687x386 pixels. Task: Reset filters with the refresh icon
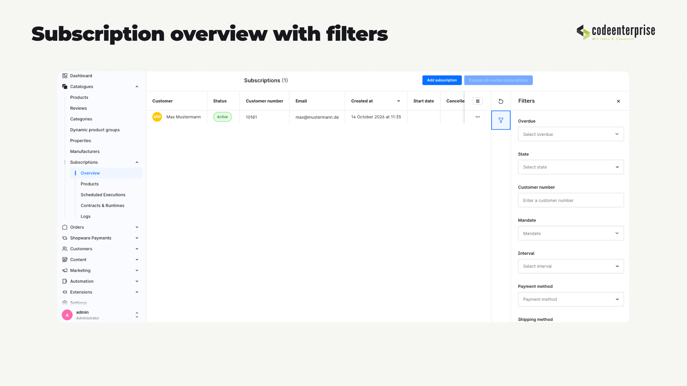[501, 102]
